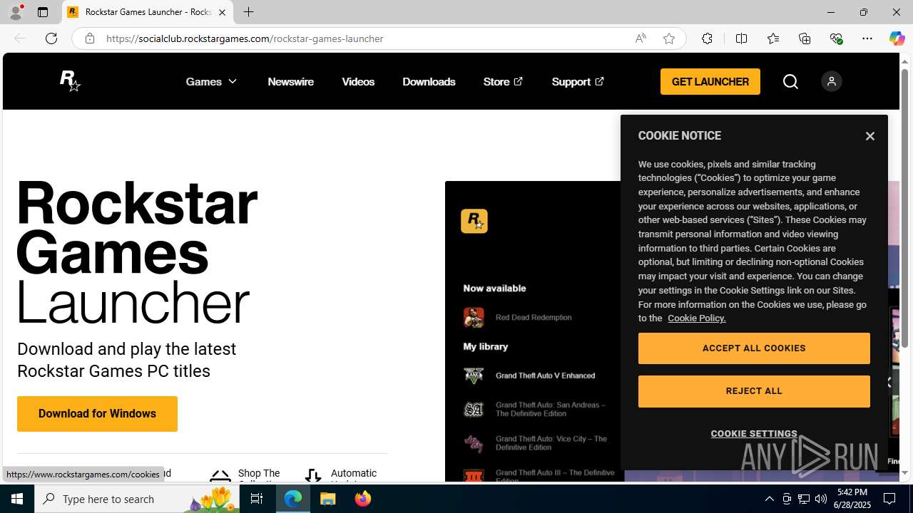This screenshot has height=513, width=913.
Task: Open browser profile avatar icon
Action: pyautogui.click(x=16, y=12)
